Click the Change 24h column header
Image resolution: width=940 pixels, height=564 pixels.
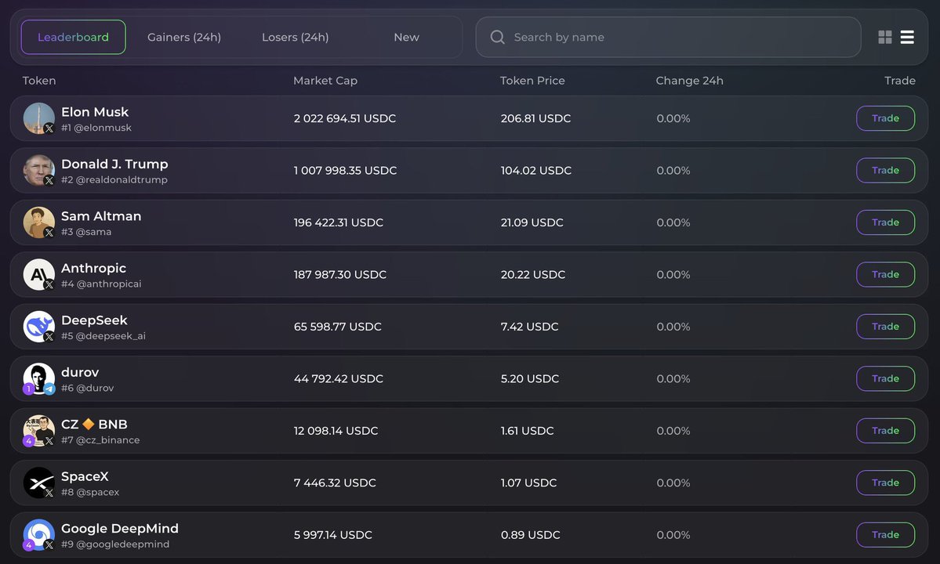click(x=689, y=80)
